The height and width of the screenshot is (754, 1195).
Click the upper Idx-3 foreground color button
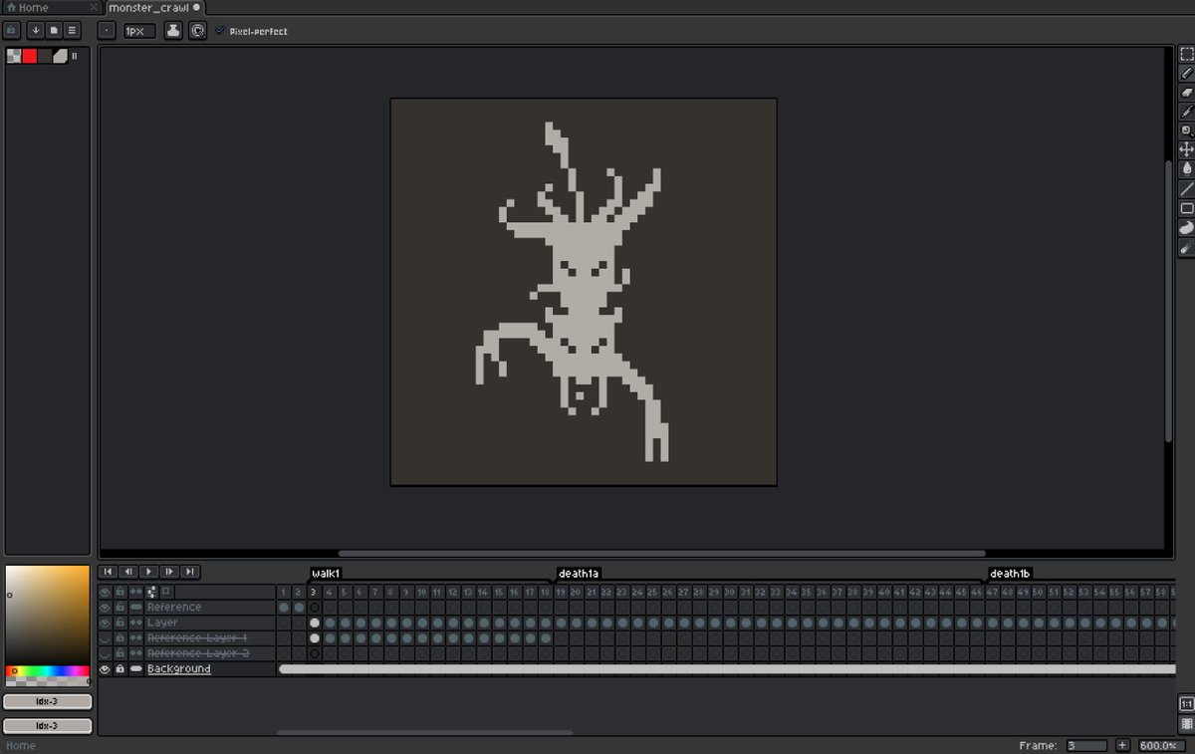[x=48, y=701]
